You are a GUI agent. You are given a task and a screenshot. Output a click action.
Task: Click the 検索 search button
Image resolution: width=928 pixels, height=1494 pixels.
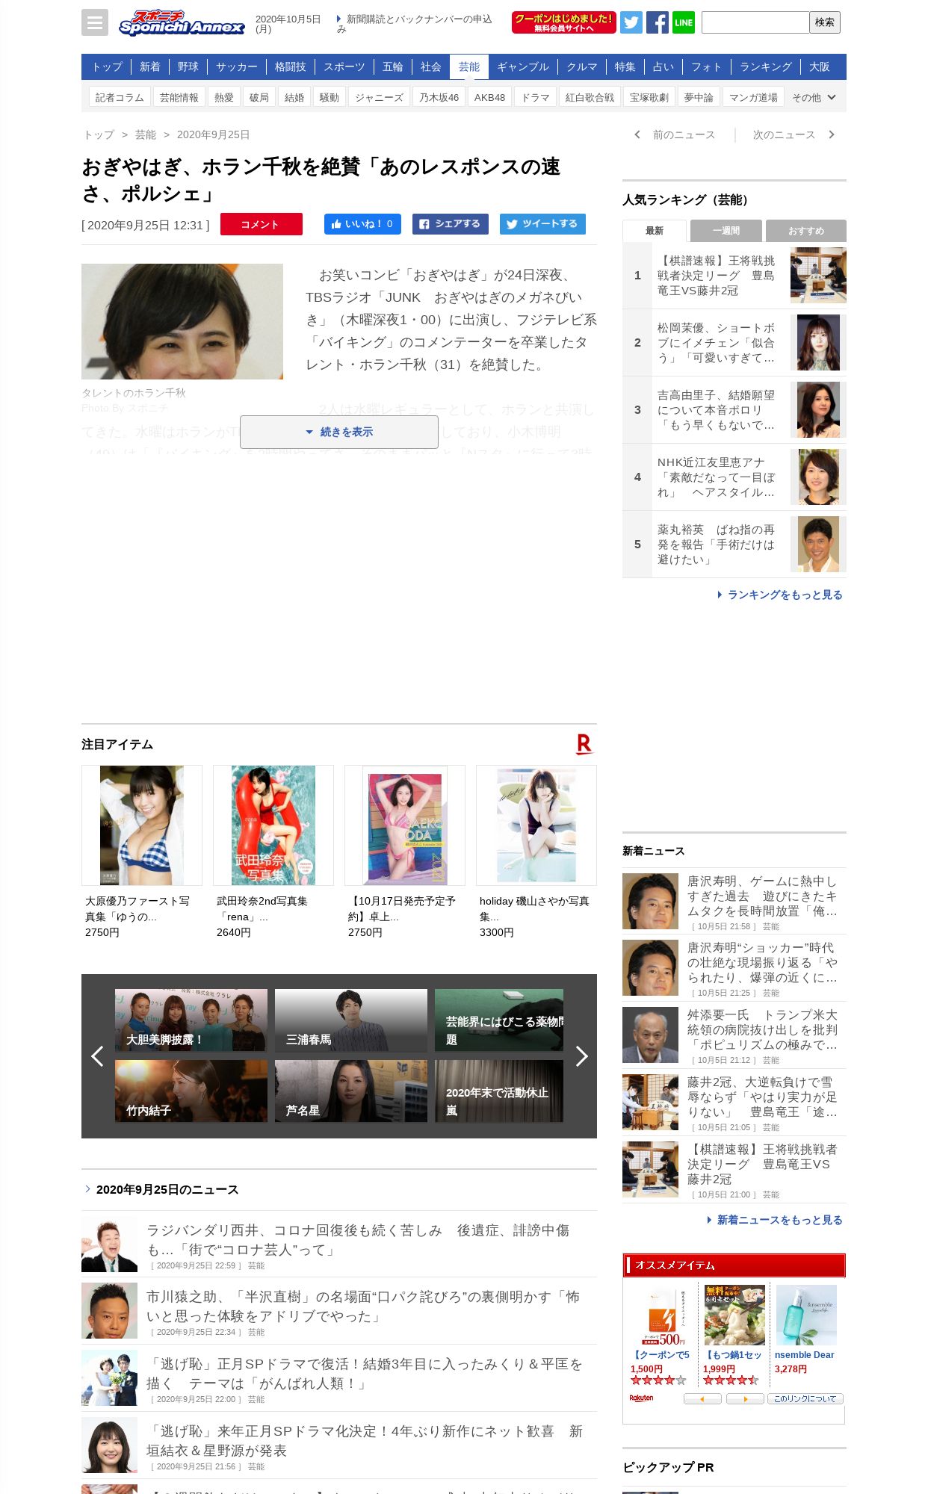click(825, 22)
